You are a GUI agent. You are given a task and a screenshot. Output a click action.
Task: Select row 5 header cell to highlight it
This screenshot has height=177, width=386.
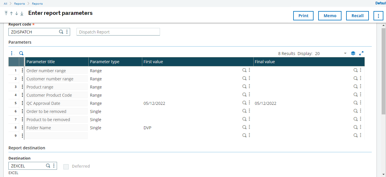coord(15,102)
